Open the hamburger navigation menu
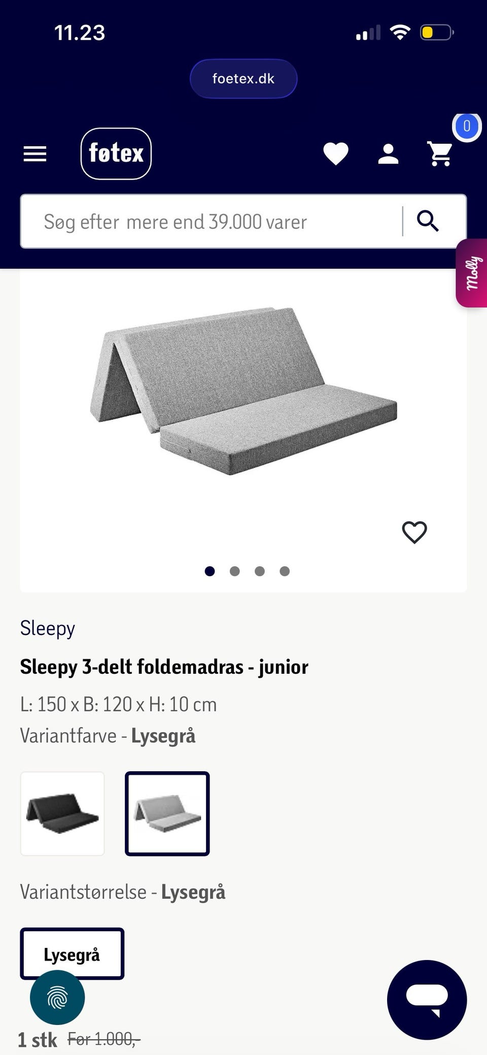This screenshot has height=1055, width=487. click(35, 154)
